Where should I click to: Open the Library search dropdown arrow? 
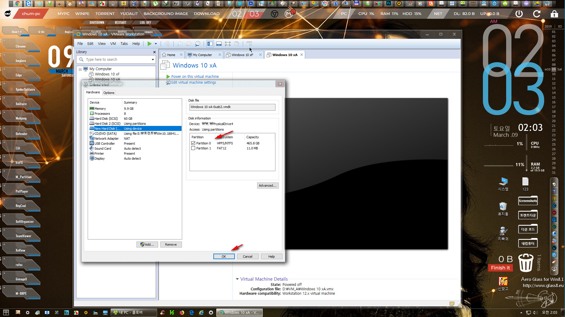click(153, 60)
